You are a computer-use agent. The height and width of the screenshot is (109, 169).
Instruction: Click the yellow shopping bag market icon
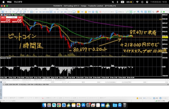point(86,12)
